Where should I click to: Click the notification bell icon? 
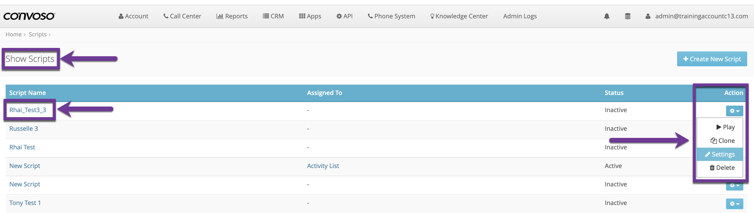point(606,16)
